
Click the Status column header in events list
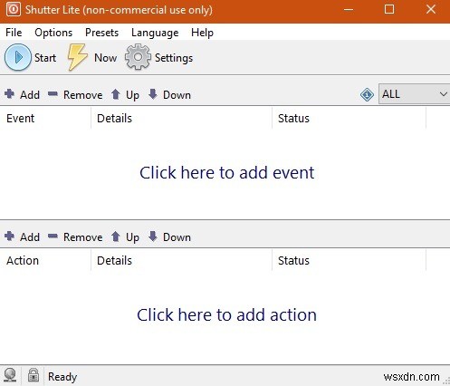pos(349,119)
